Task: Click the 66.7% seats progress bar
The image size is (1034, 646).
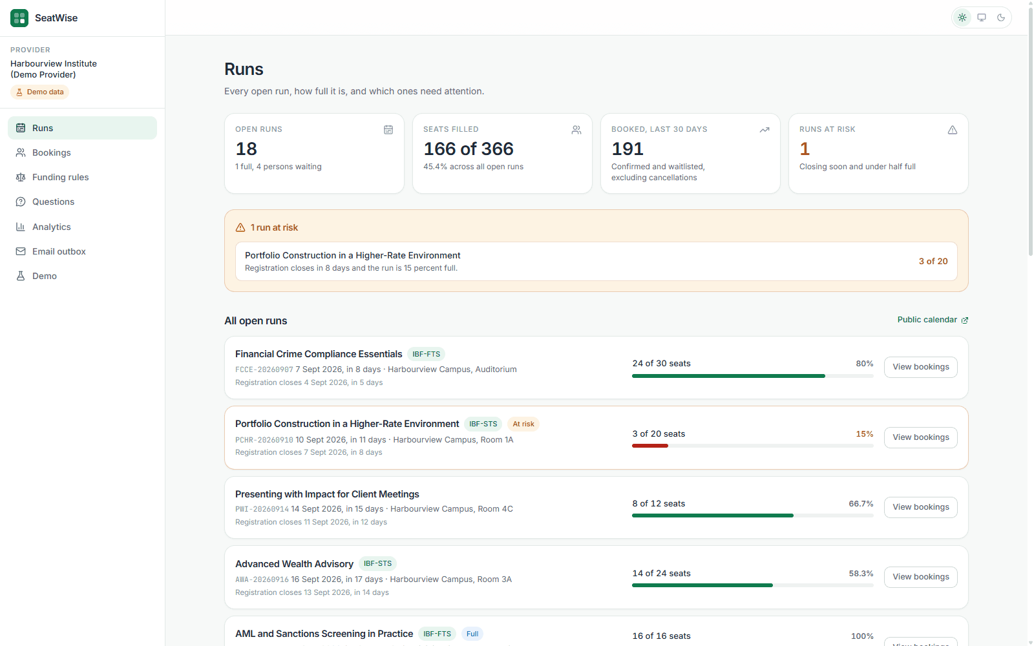Action: (753, 516)
